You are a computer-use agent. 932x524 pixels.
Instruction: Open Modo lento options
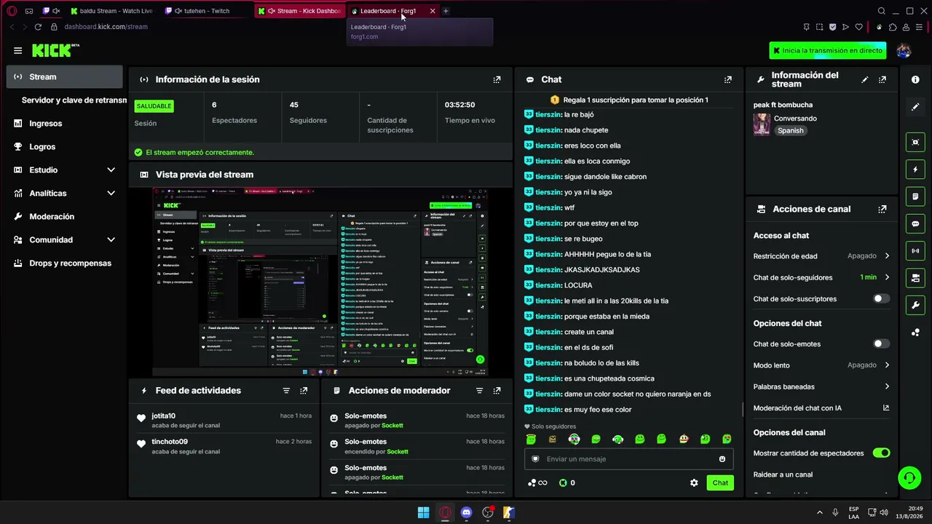pos(821,365)
